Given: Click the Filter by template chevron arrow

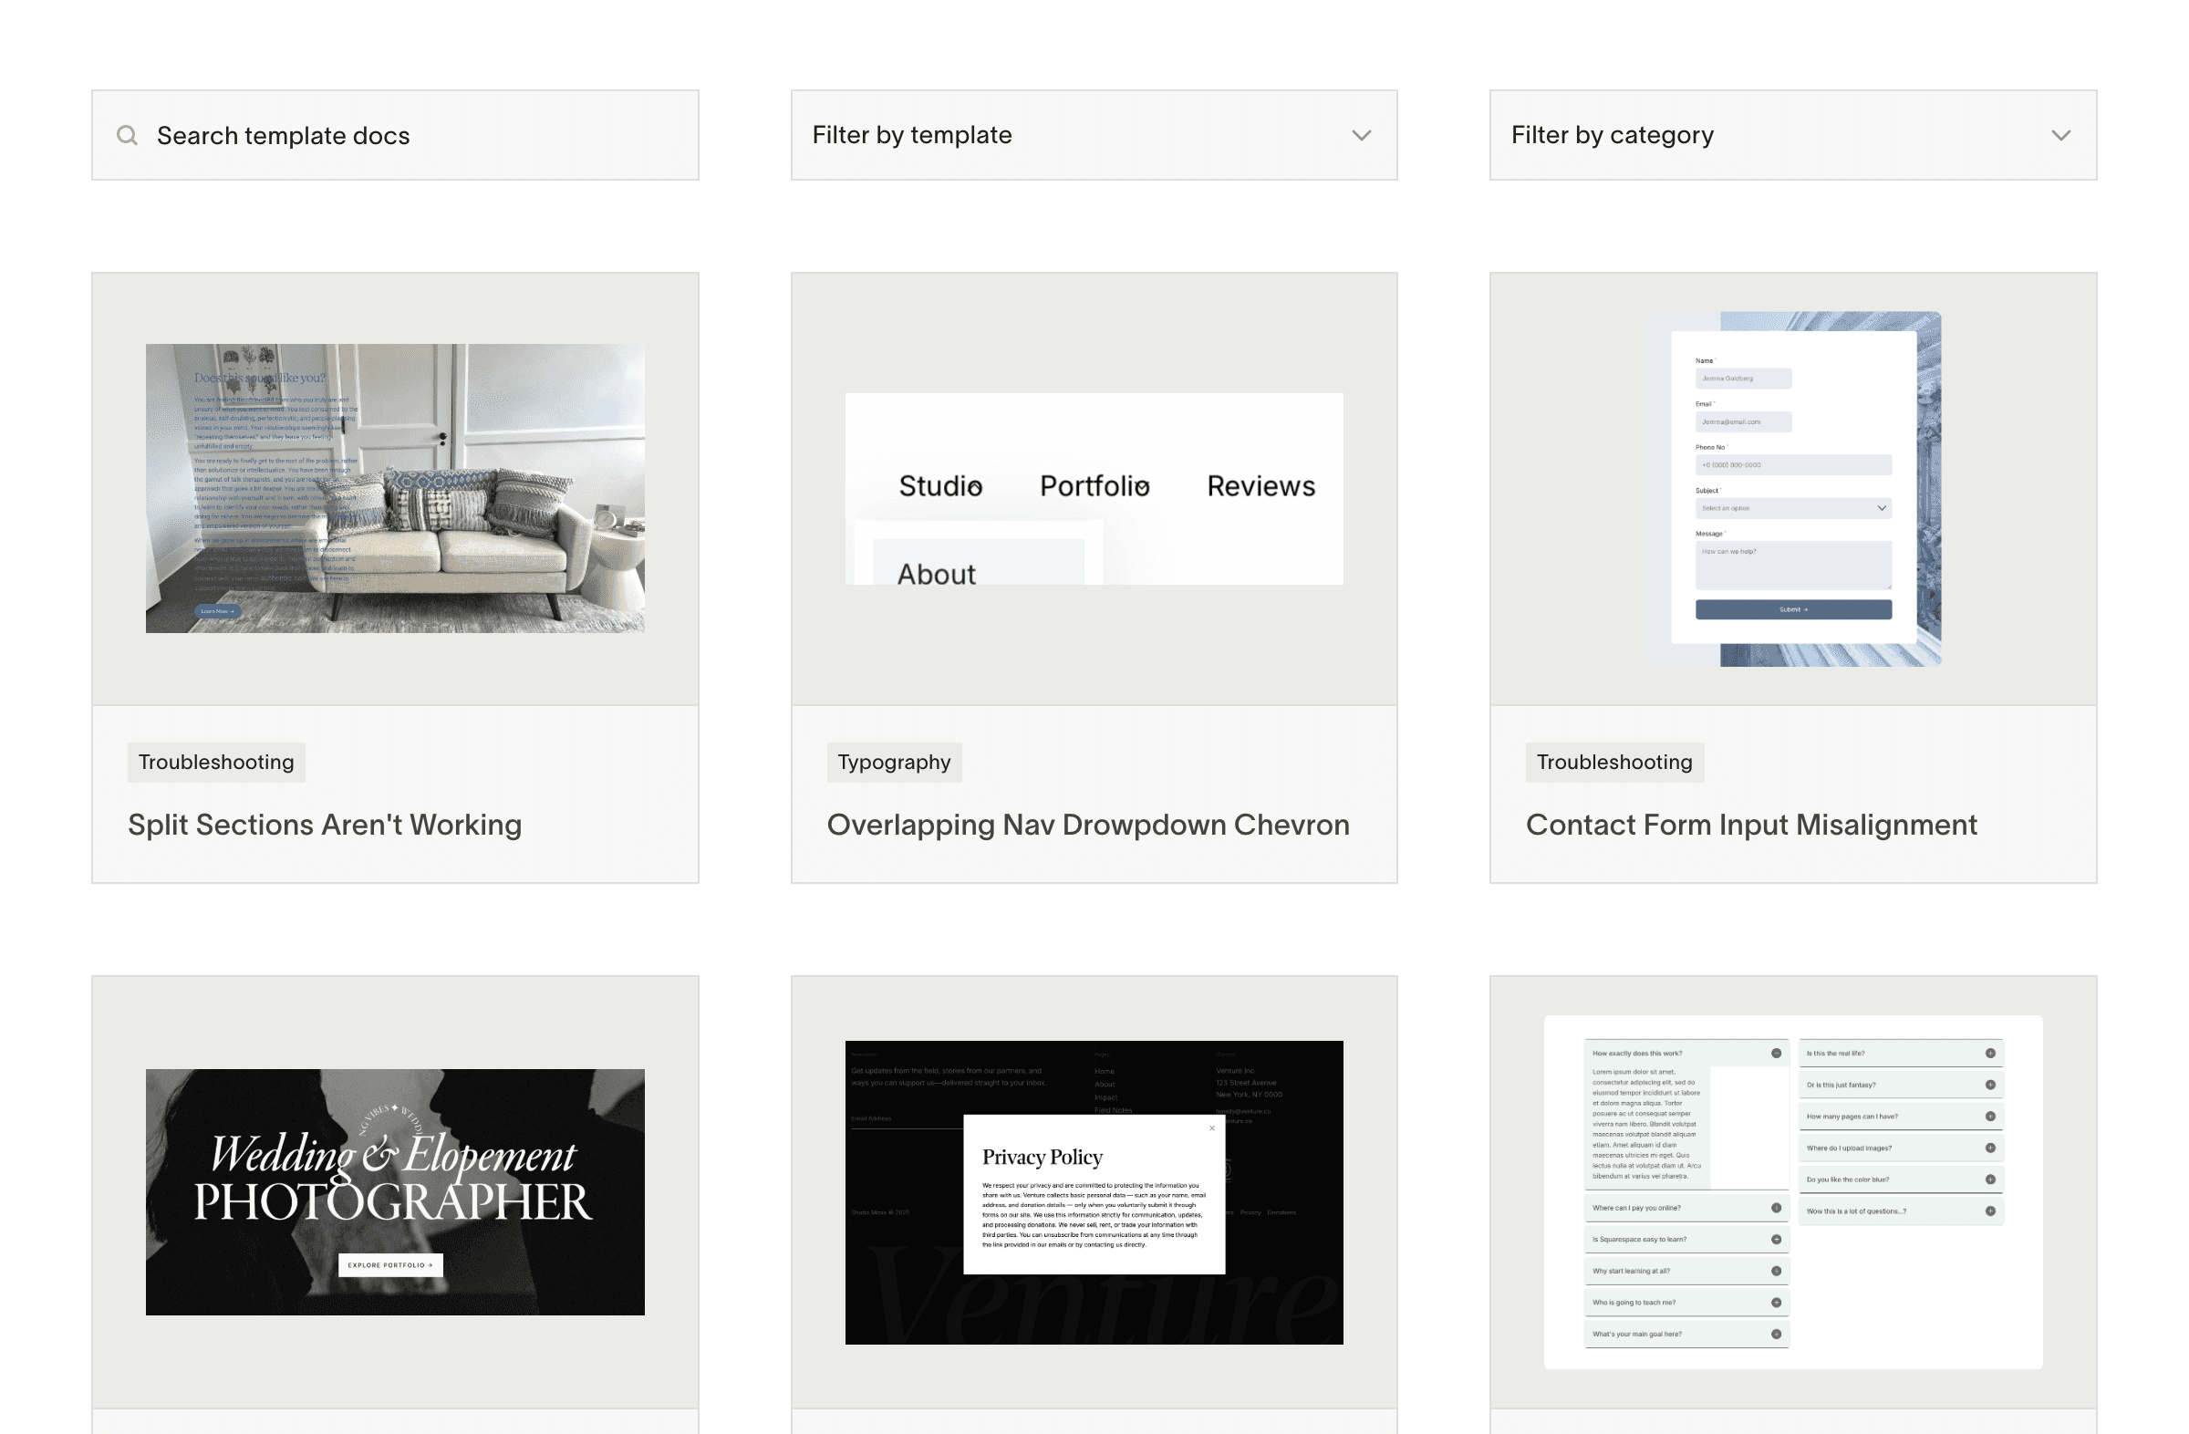Looking at the screenshot, I should tap(1361, 135).
